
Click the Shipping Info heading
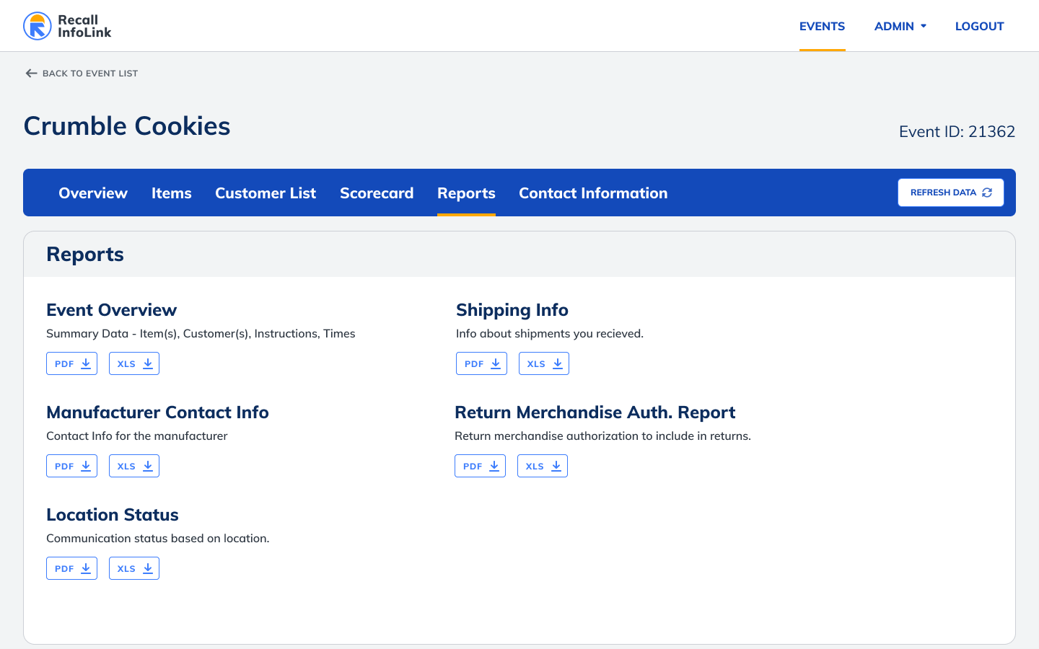(x=512, y=310)
